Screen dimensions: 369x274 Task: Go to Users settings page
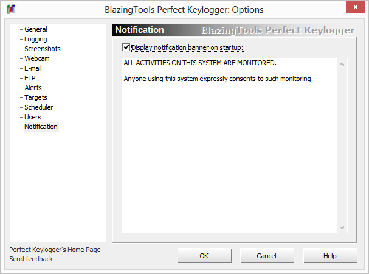click(x=33, y=117)
